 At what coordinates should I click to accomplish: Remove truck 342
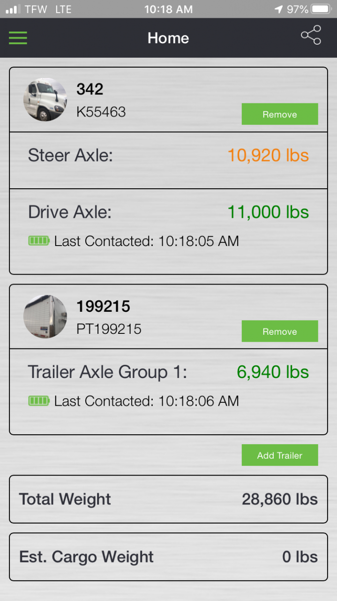(279, 114)
